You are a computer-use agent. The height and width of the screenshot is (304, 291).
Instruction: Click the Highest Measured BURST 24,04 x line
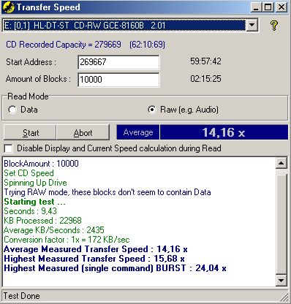tap(115, 268)
